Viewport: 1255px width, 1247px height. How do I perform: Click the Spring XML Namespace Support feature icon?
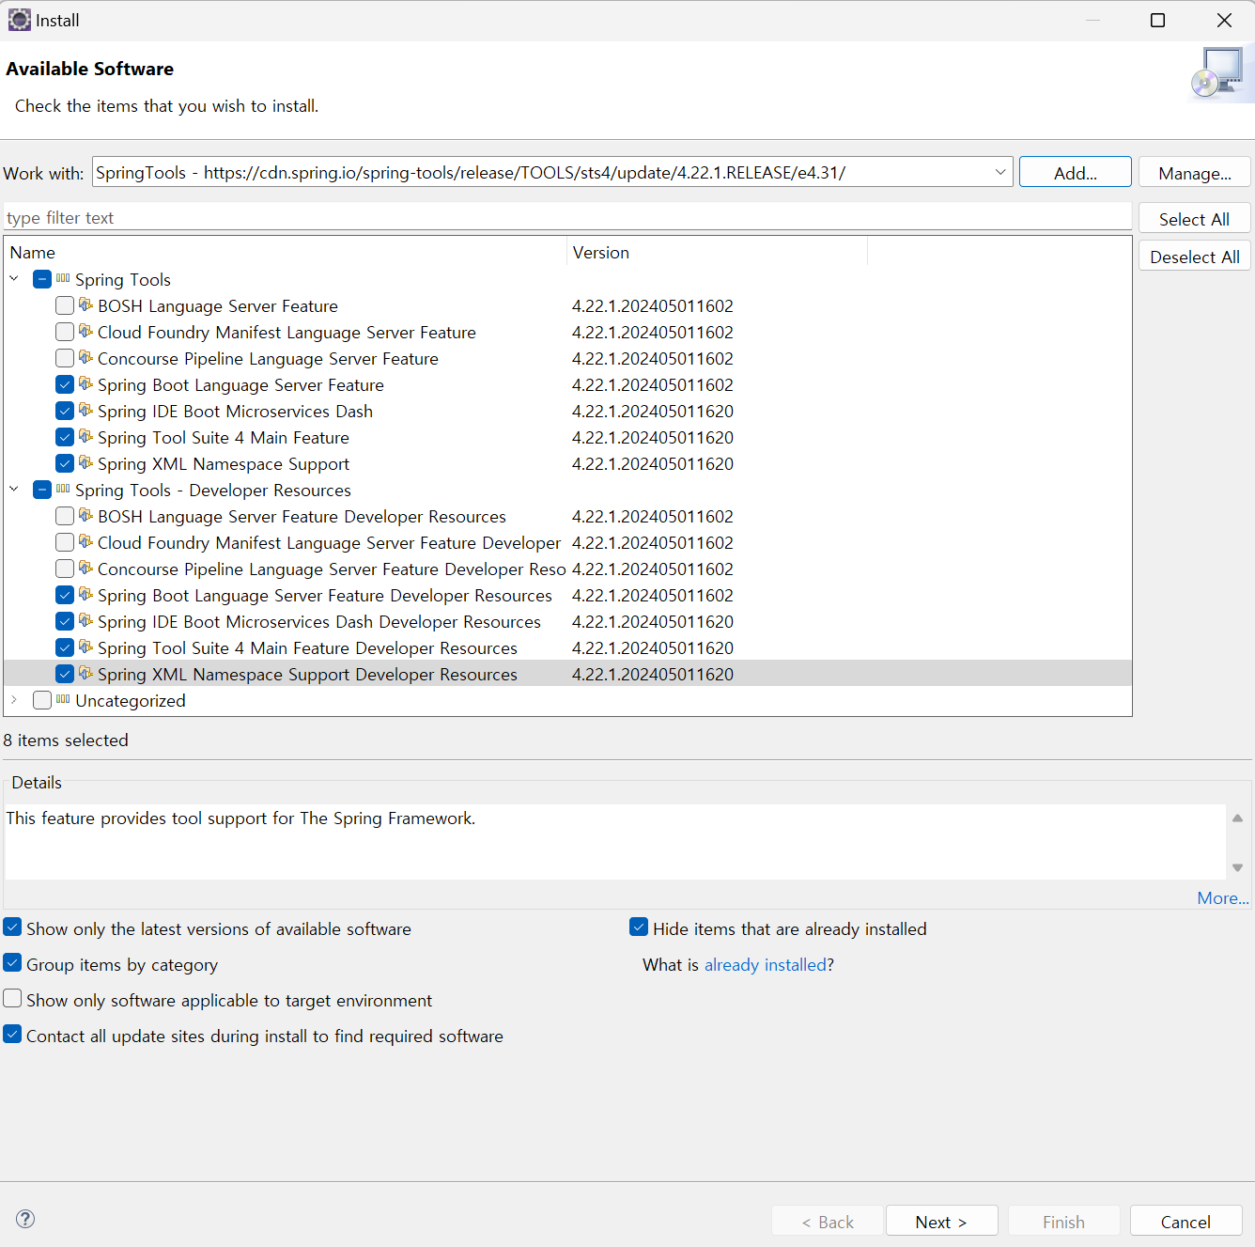point(85,463)
